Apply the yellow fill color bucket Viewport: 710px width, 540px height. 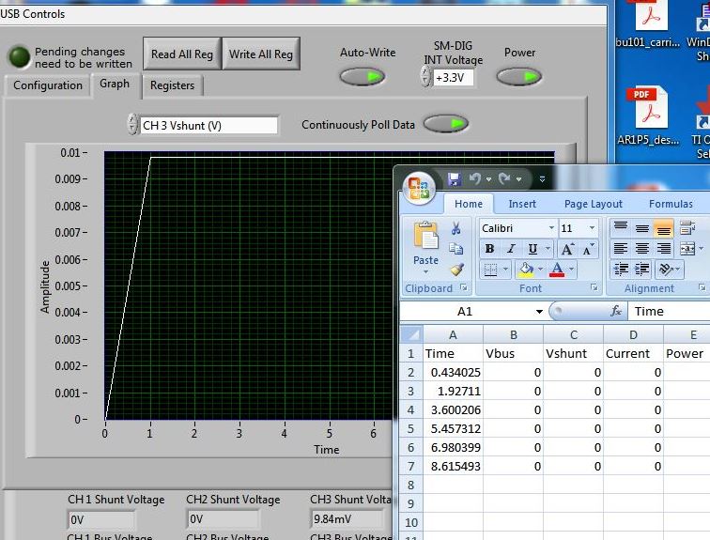[526, 270]
